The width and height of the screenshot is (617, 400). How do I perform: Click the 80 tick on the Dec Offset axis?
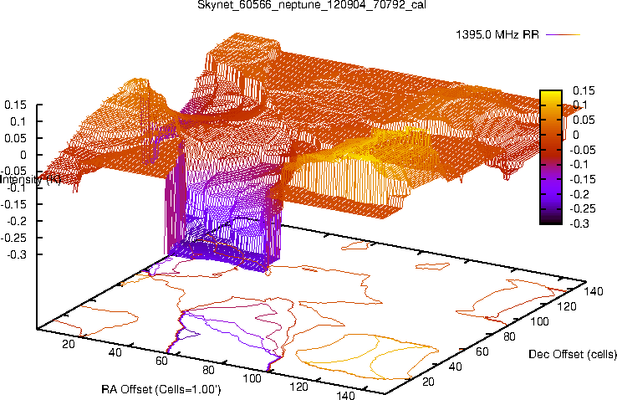[x=509, y=336]
